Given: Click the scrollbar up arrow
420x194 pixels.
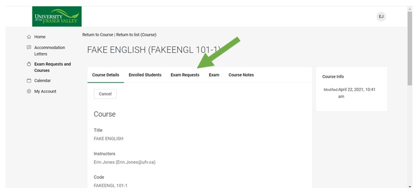Looking at the screenshot, I should tap(409, 9).
